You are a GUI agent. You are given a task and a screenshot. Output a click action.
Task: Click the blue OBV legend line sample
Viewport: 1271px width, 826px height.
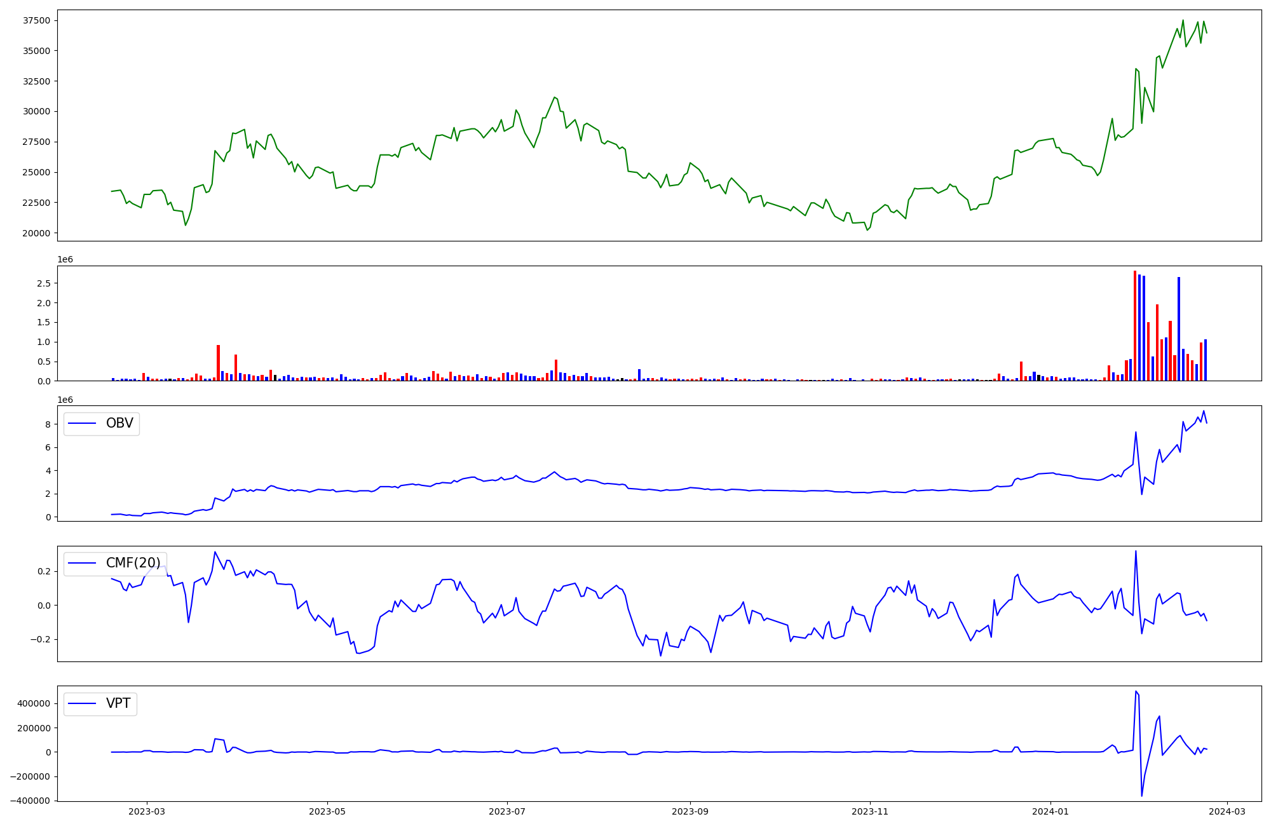[82, 424]
